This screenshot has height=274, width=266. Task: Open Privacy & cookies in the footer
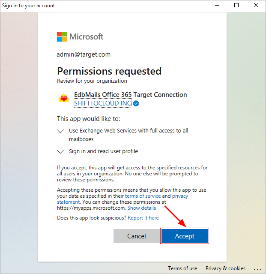225,268
